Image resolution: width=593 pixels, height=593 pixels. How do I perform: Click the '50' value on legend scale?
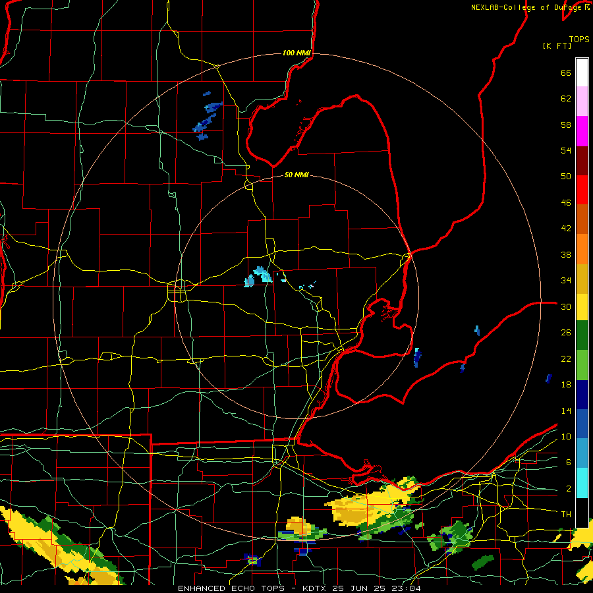pos(566,177)
